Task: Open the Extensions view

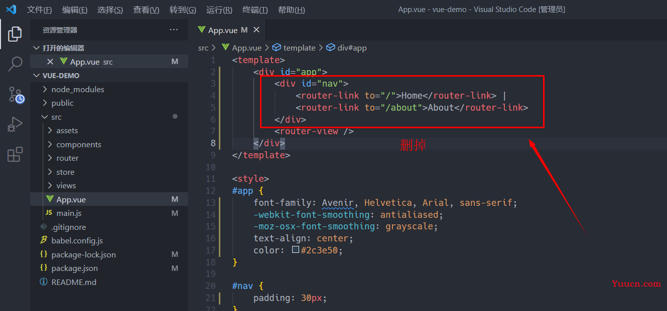Action: tap(15, 154)
